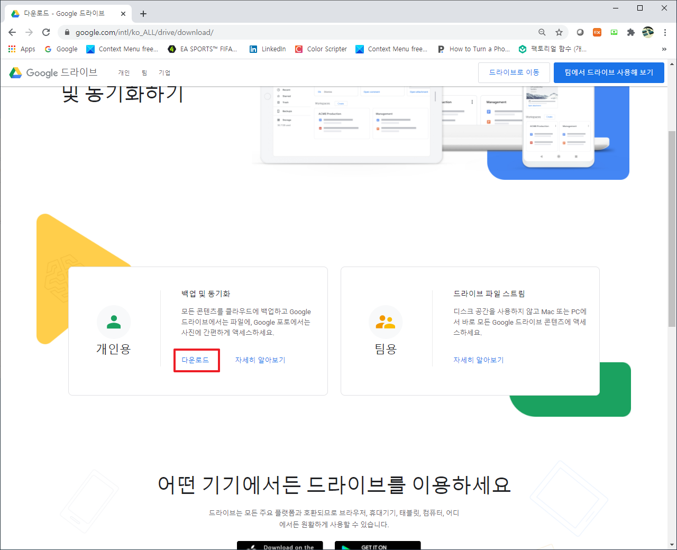Open the second Context Menu free bookmark
The width and height of the screenshot is (677, 550).
click(391, 49)
